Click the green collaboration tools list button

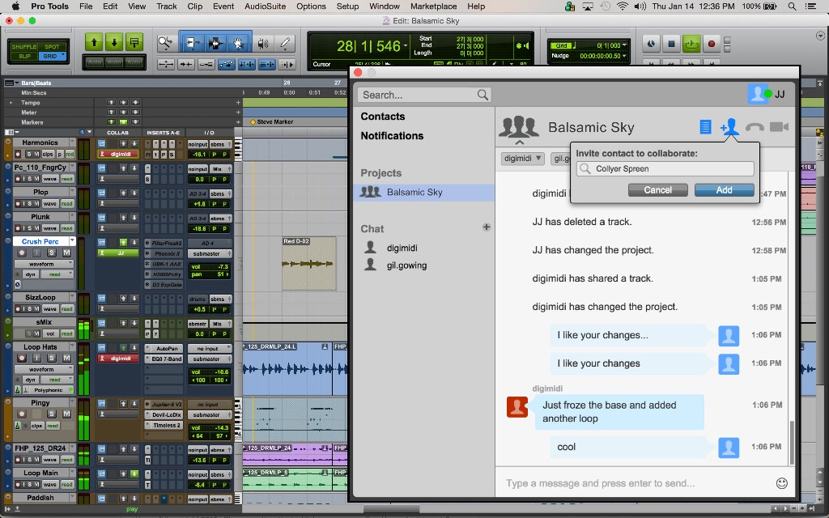click(134, 42)
